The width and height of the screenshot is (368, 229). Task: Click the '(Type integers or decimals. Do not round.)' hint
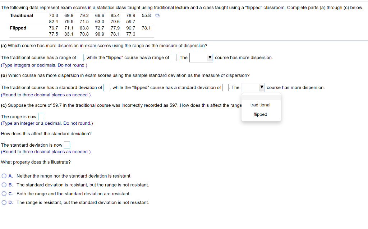(x=44, y=65)
